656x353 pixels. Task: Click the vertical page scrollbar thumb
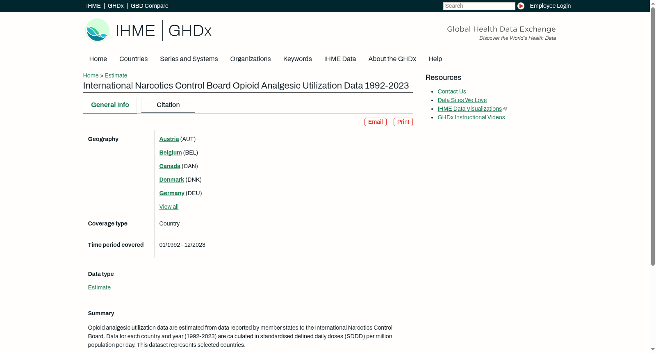click(653, 136)
